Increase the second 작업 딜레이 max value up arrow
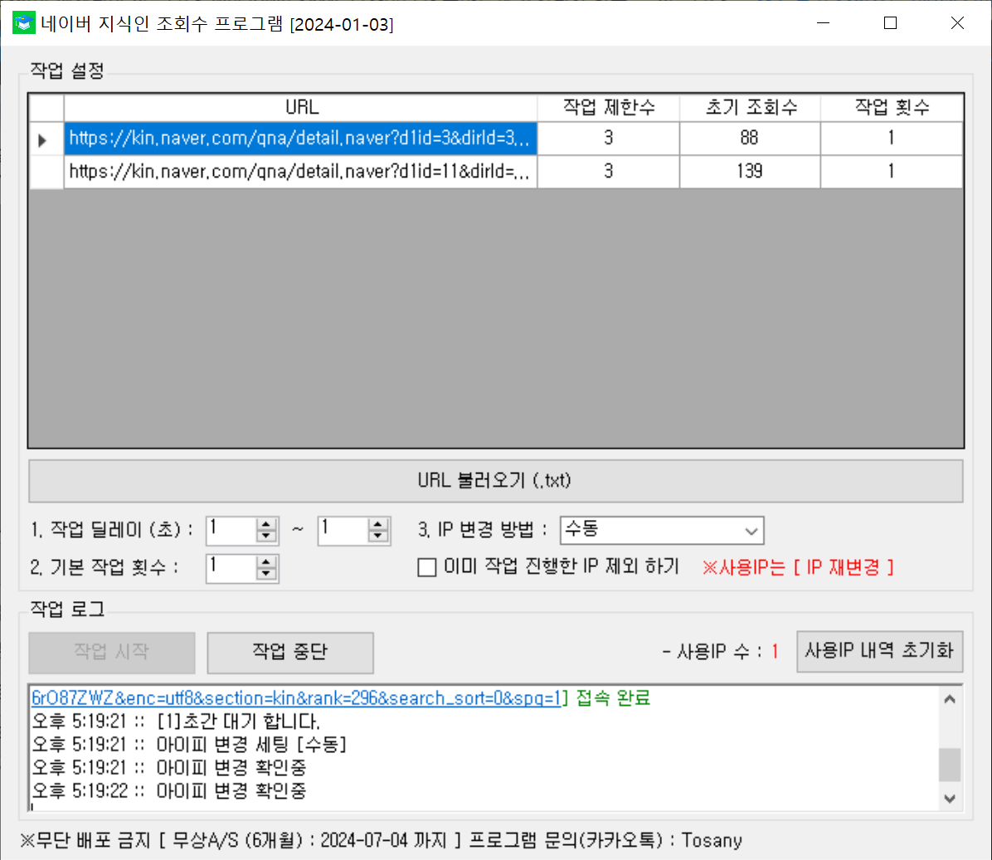This screenshot has height=860, width=992. click(377, 524)
